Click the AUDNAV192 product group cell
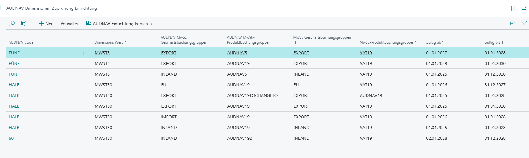This screenshot has width=529, height=158. pos(239,138)
